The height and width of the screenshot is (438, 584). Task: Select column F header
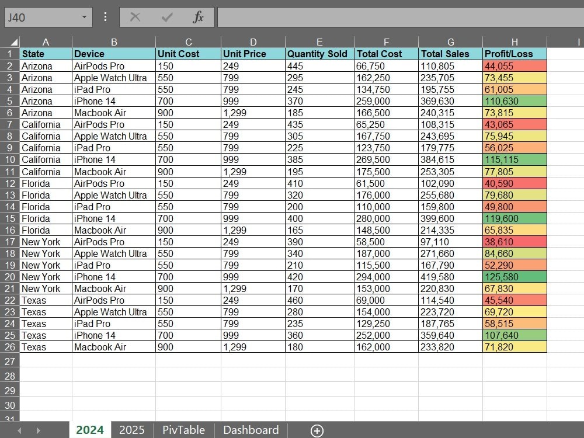(x=386, y=42)
